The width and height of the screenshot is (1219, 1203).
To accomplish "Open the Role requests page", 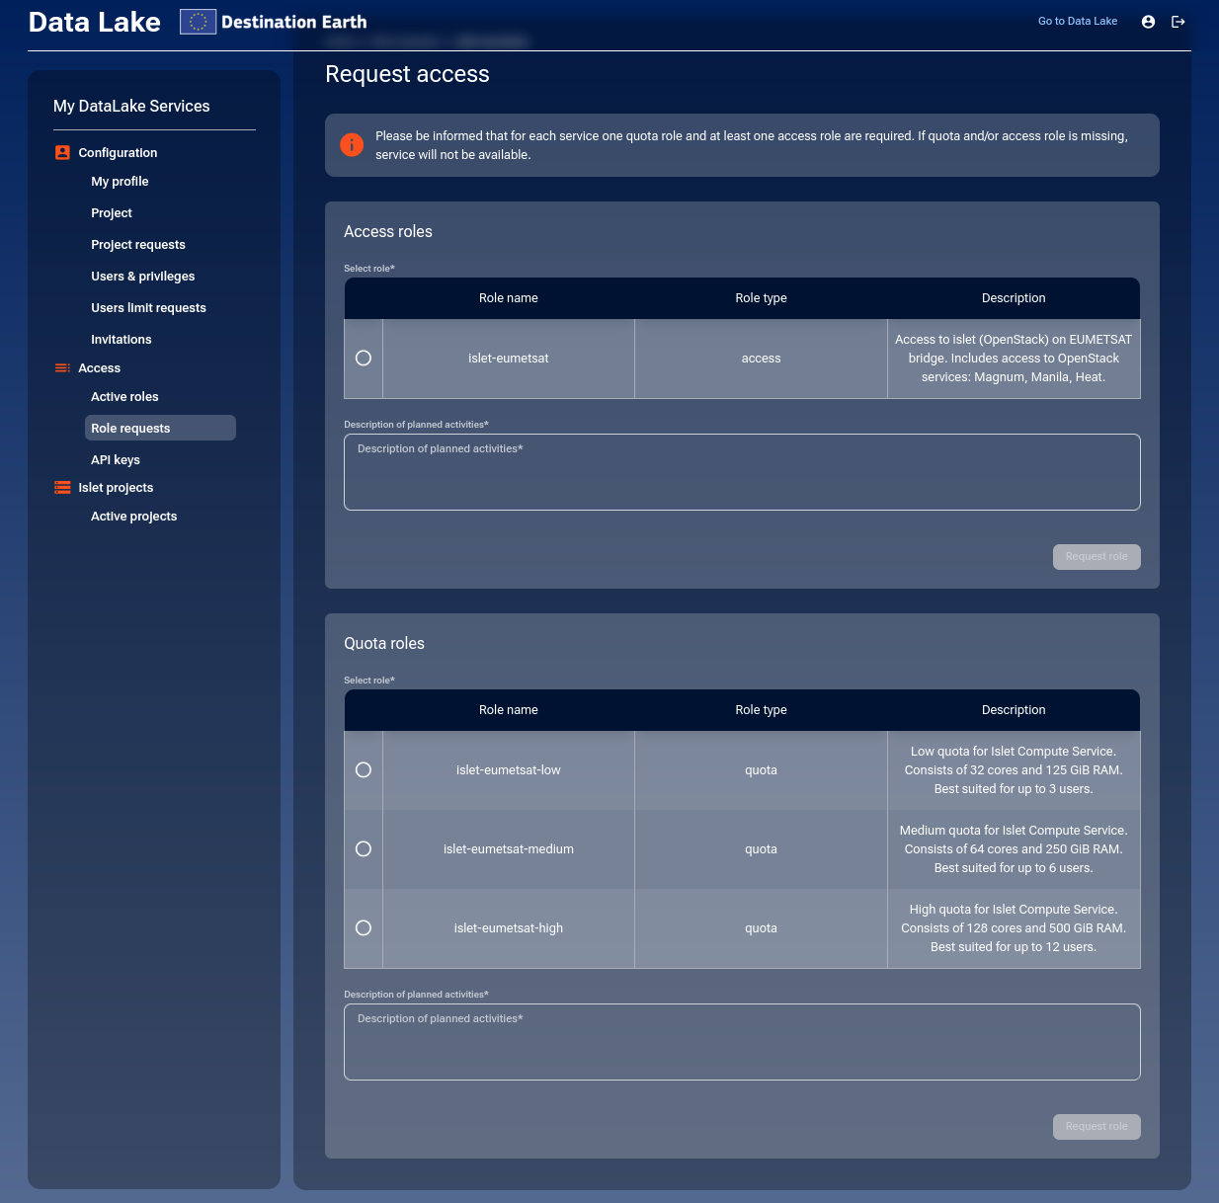I will (130, 428).
